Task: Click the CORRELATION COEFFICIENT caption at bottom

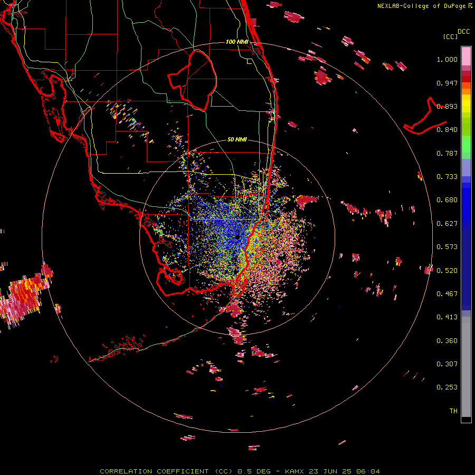Action: (x=240, y=471)
